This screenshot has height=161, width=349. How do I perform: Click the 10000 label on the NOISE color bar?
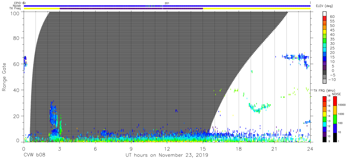[x=342, y=105]
